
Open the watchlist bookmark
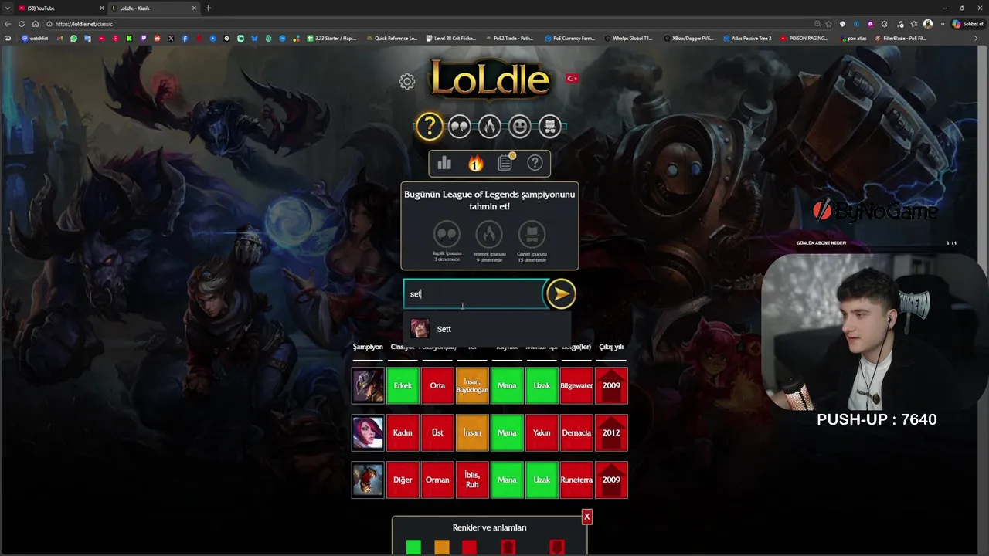(35, 38)
